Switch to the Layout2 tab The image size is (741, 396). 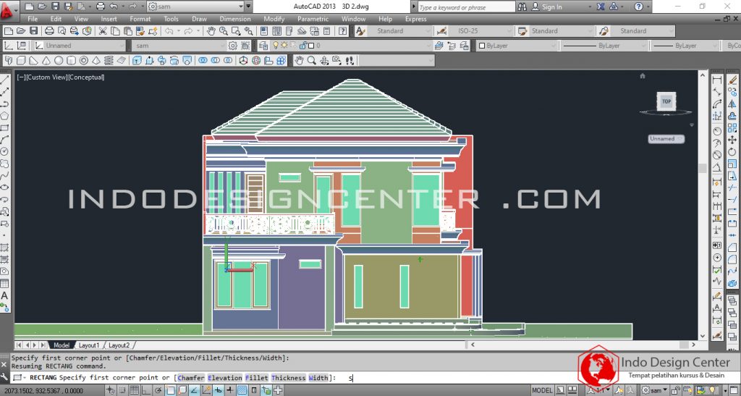[119, 345]
